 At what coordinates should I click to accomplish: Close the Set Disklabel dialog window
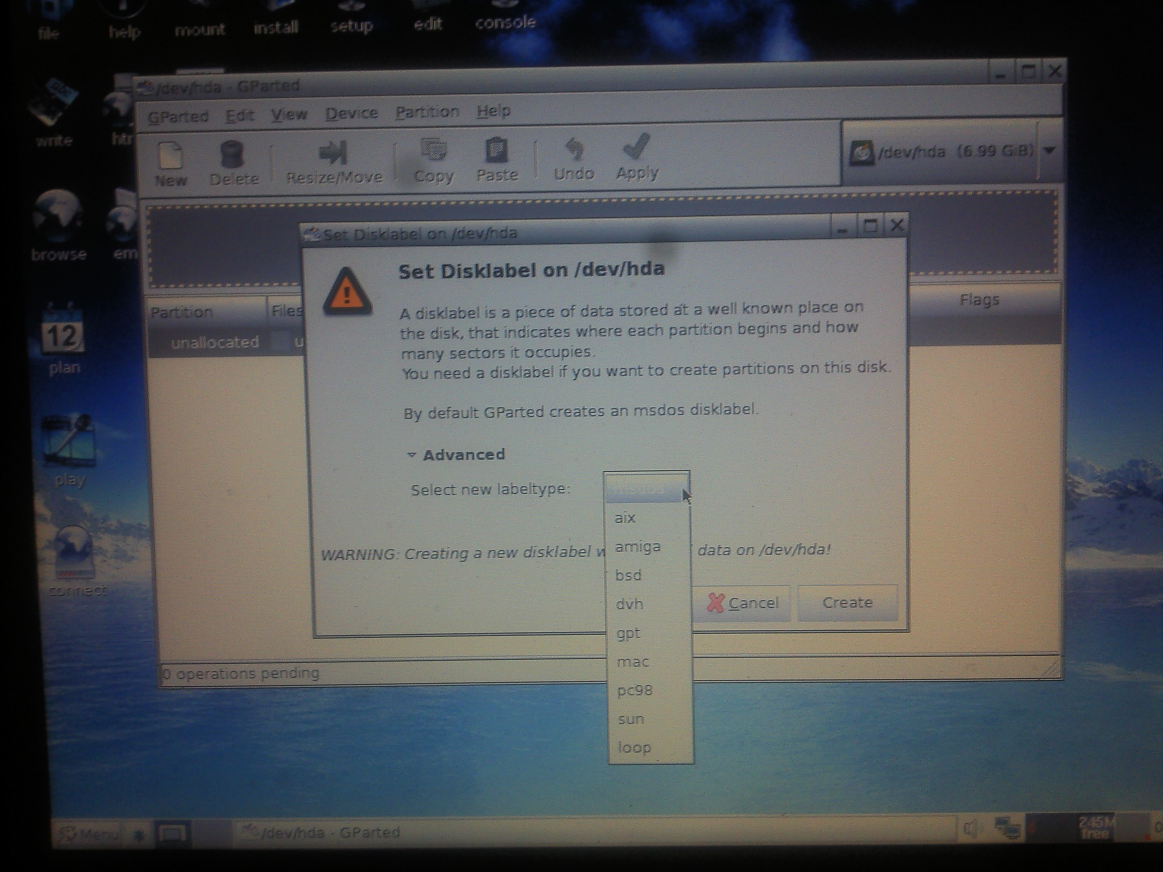point(897,226)
